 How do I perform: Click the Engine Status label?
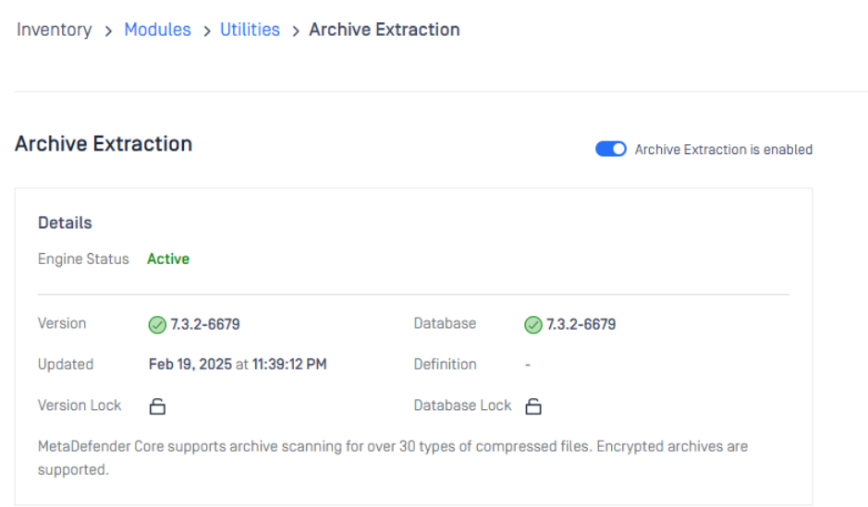(83, 259)
